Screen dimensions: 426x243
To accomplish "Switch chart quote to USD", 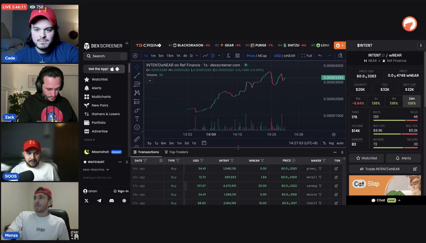I will (277, 56).
